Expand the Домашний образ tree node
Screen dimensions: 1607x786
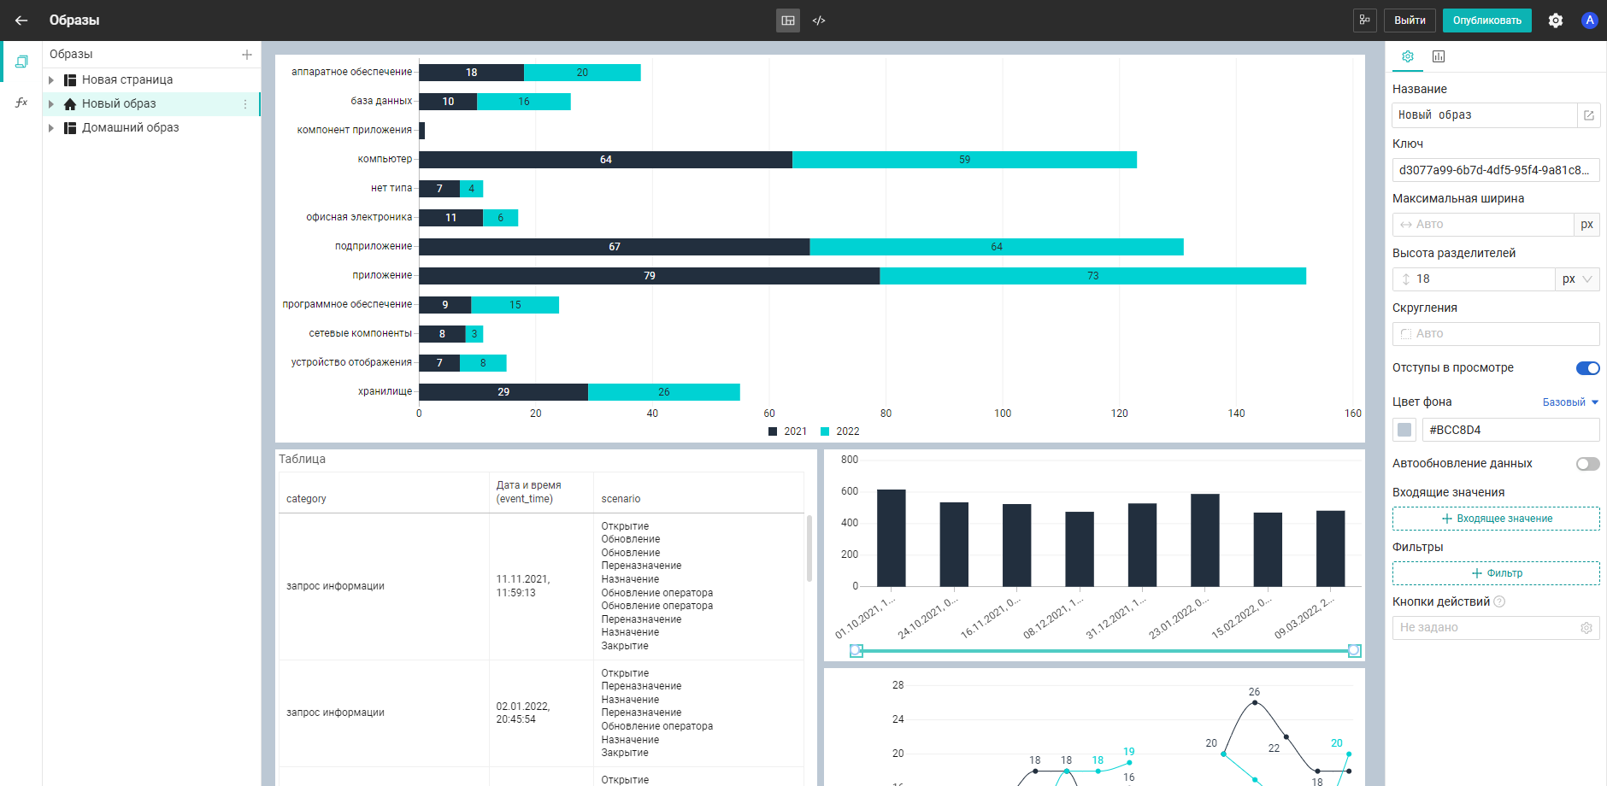tap(51, 128)
